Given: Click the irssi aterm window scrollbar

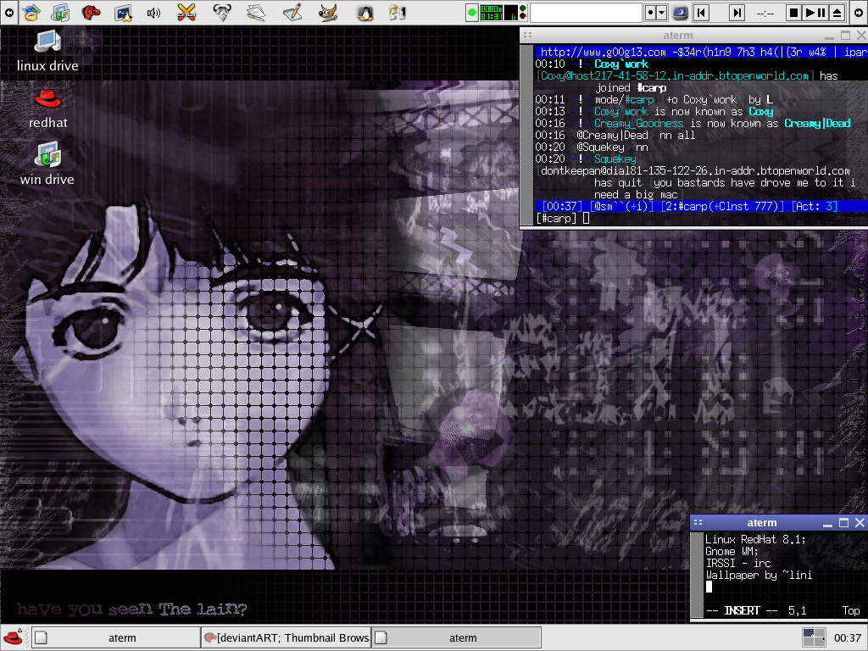Looking at the screenshot, I should [527, 135].
